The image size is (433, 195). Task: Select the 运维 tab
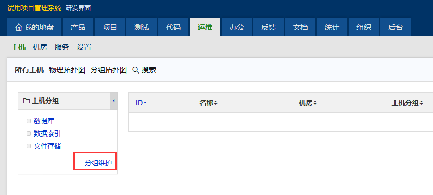point(205,27)
